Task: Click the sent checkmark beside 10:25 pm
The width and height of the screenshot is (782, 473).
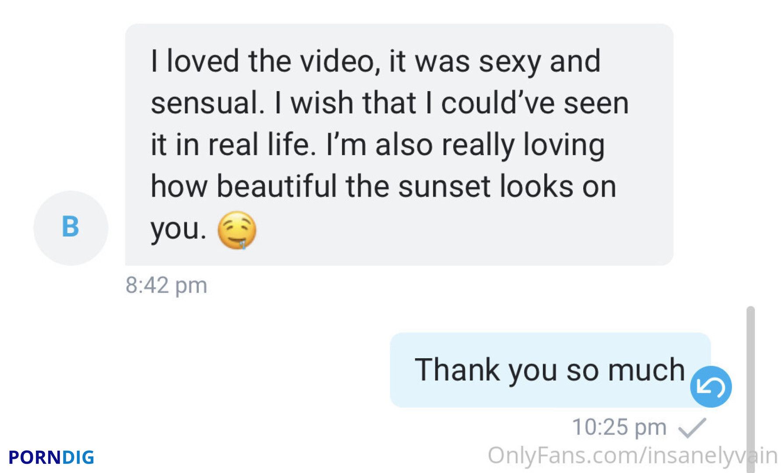Action: (x=692, y=427)
